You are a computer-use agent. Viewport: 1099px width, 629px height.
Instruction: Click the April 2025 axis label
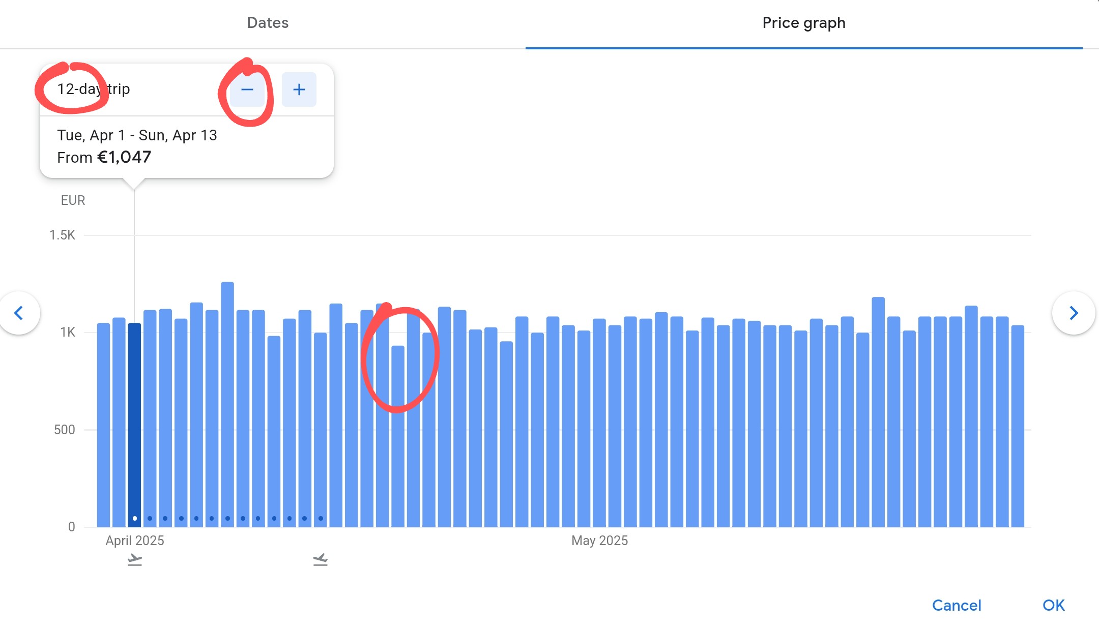pyautogui.click(x=135, y=541)
